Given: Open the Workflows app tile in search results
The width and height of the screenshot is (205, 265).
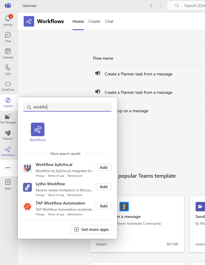Looking at the screenshot, I should [38, 132].
